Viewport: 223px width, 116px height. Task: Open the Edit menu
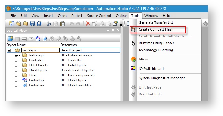click(x=24, y=16)
